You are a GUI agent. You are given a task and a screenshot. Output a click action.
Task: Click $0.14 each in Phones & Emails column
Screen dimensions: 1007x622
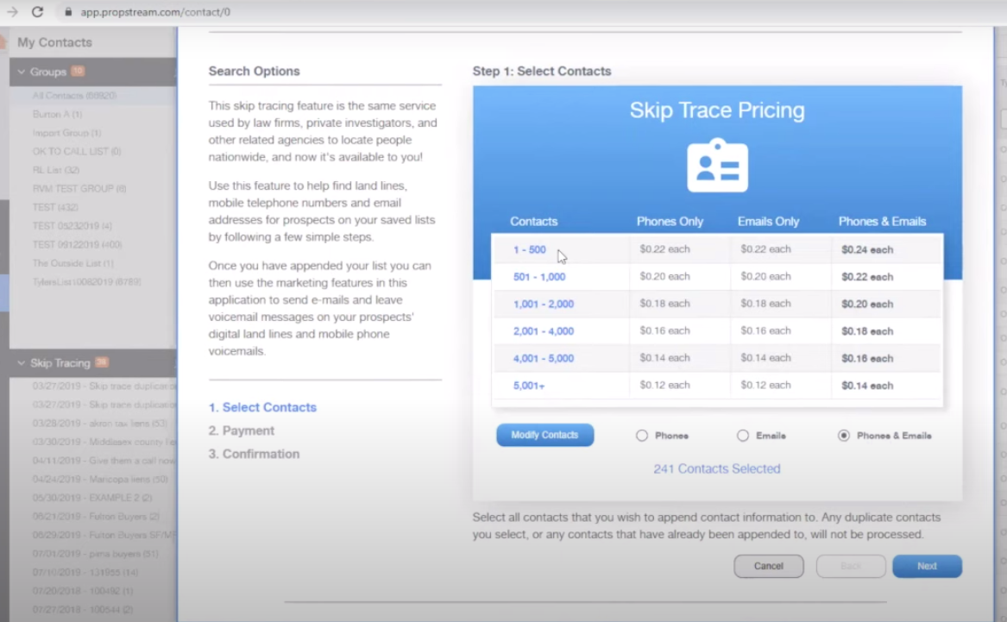(867, 385)
